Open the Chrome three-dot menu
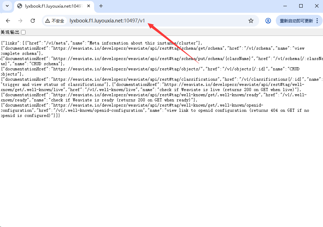This screenshot has height=227, width=323. [317, 21]
